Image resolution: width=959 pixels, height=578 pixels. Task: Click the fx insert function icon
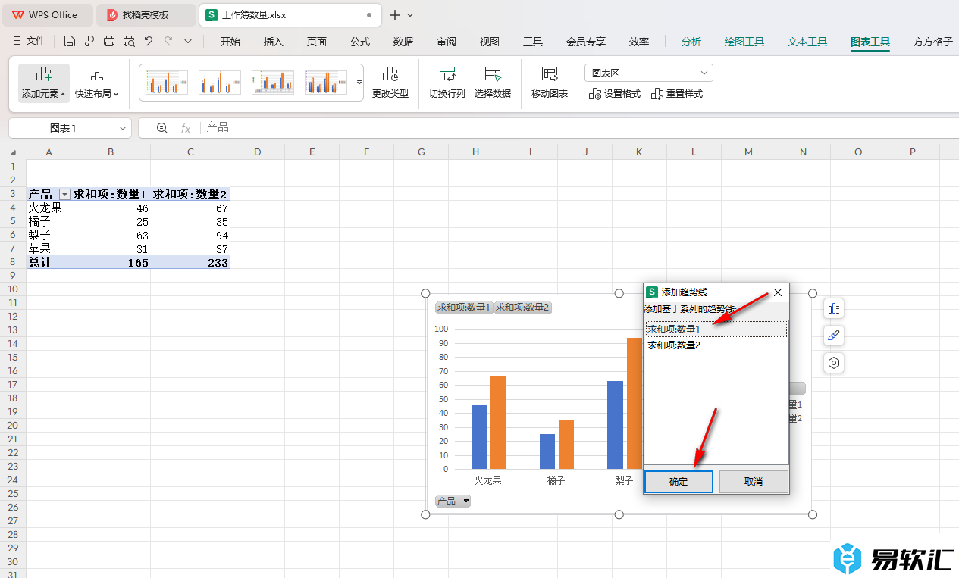pos(185,128)
